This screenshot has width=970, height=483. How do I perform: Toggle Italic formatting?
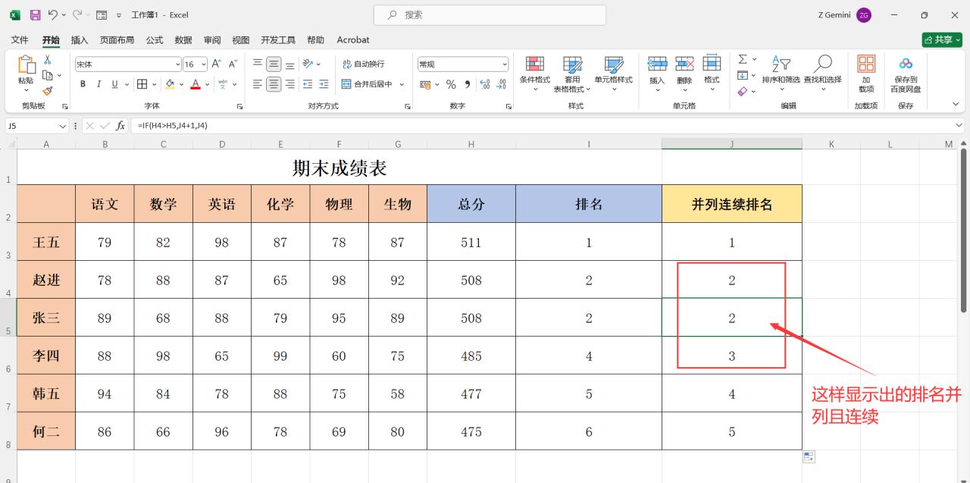pos(99,84)
